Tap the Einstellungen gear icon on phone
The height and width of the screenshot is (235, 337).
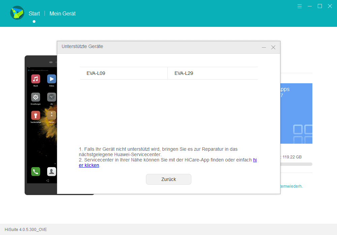point(36,97)
